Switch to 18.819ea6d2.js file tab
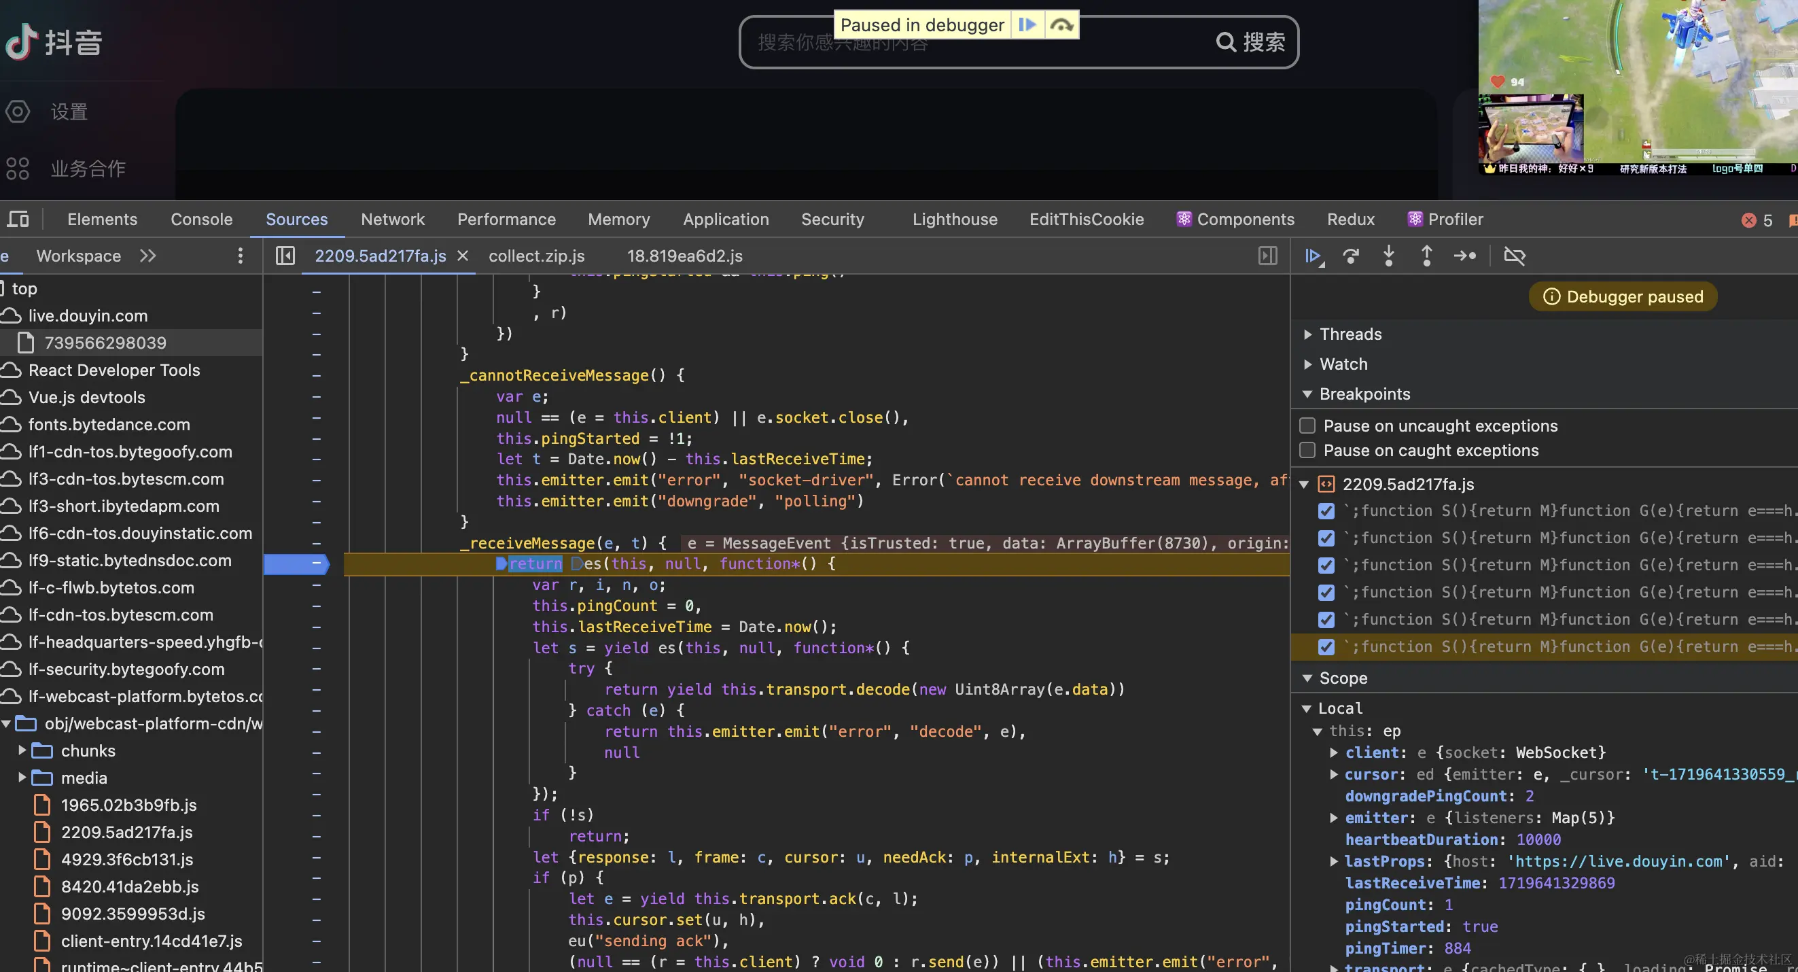Viewport: 1798px width, 972px height. (684, 256)
